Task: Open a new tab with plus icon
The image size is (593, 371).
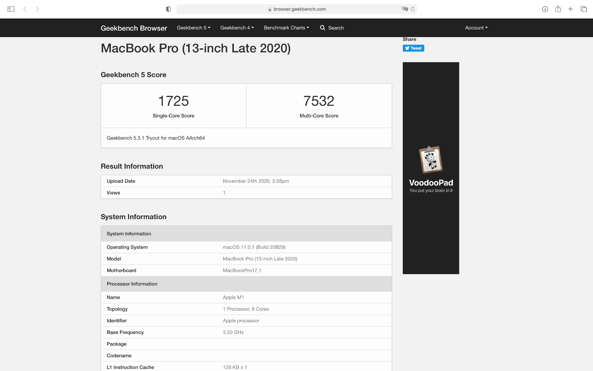Action: point(571,9)
